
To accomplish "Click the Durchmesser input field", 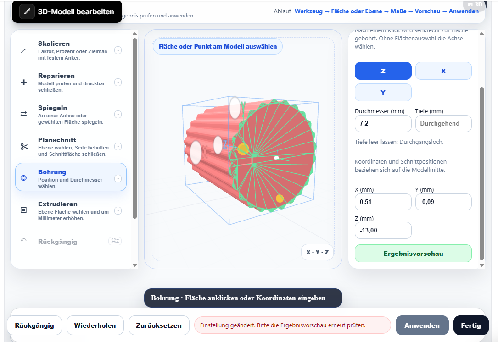I will pos(383,123).
